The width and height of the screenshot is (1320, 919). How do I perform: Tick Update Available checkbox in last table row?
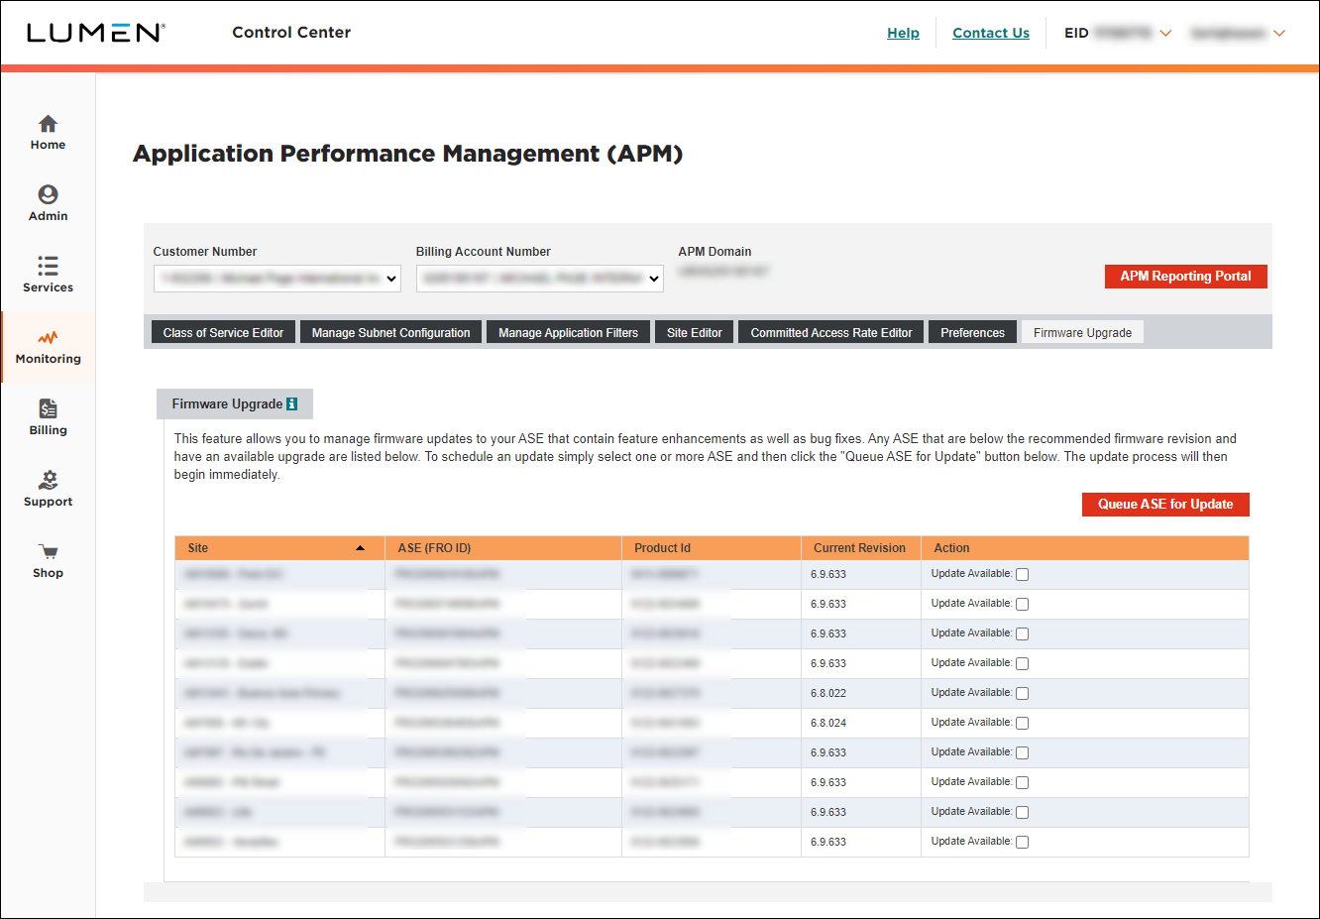pyautogui.click(x=1022, y=842)
